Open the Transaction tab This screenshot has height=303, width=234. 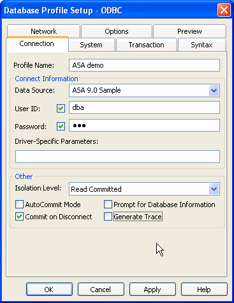[147, 45]
